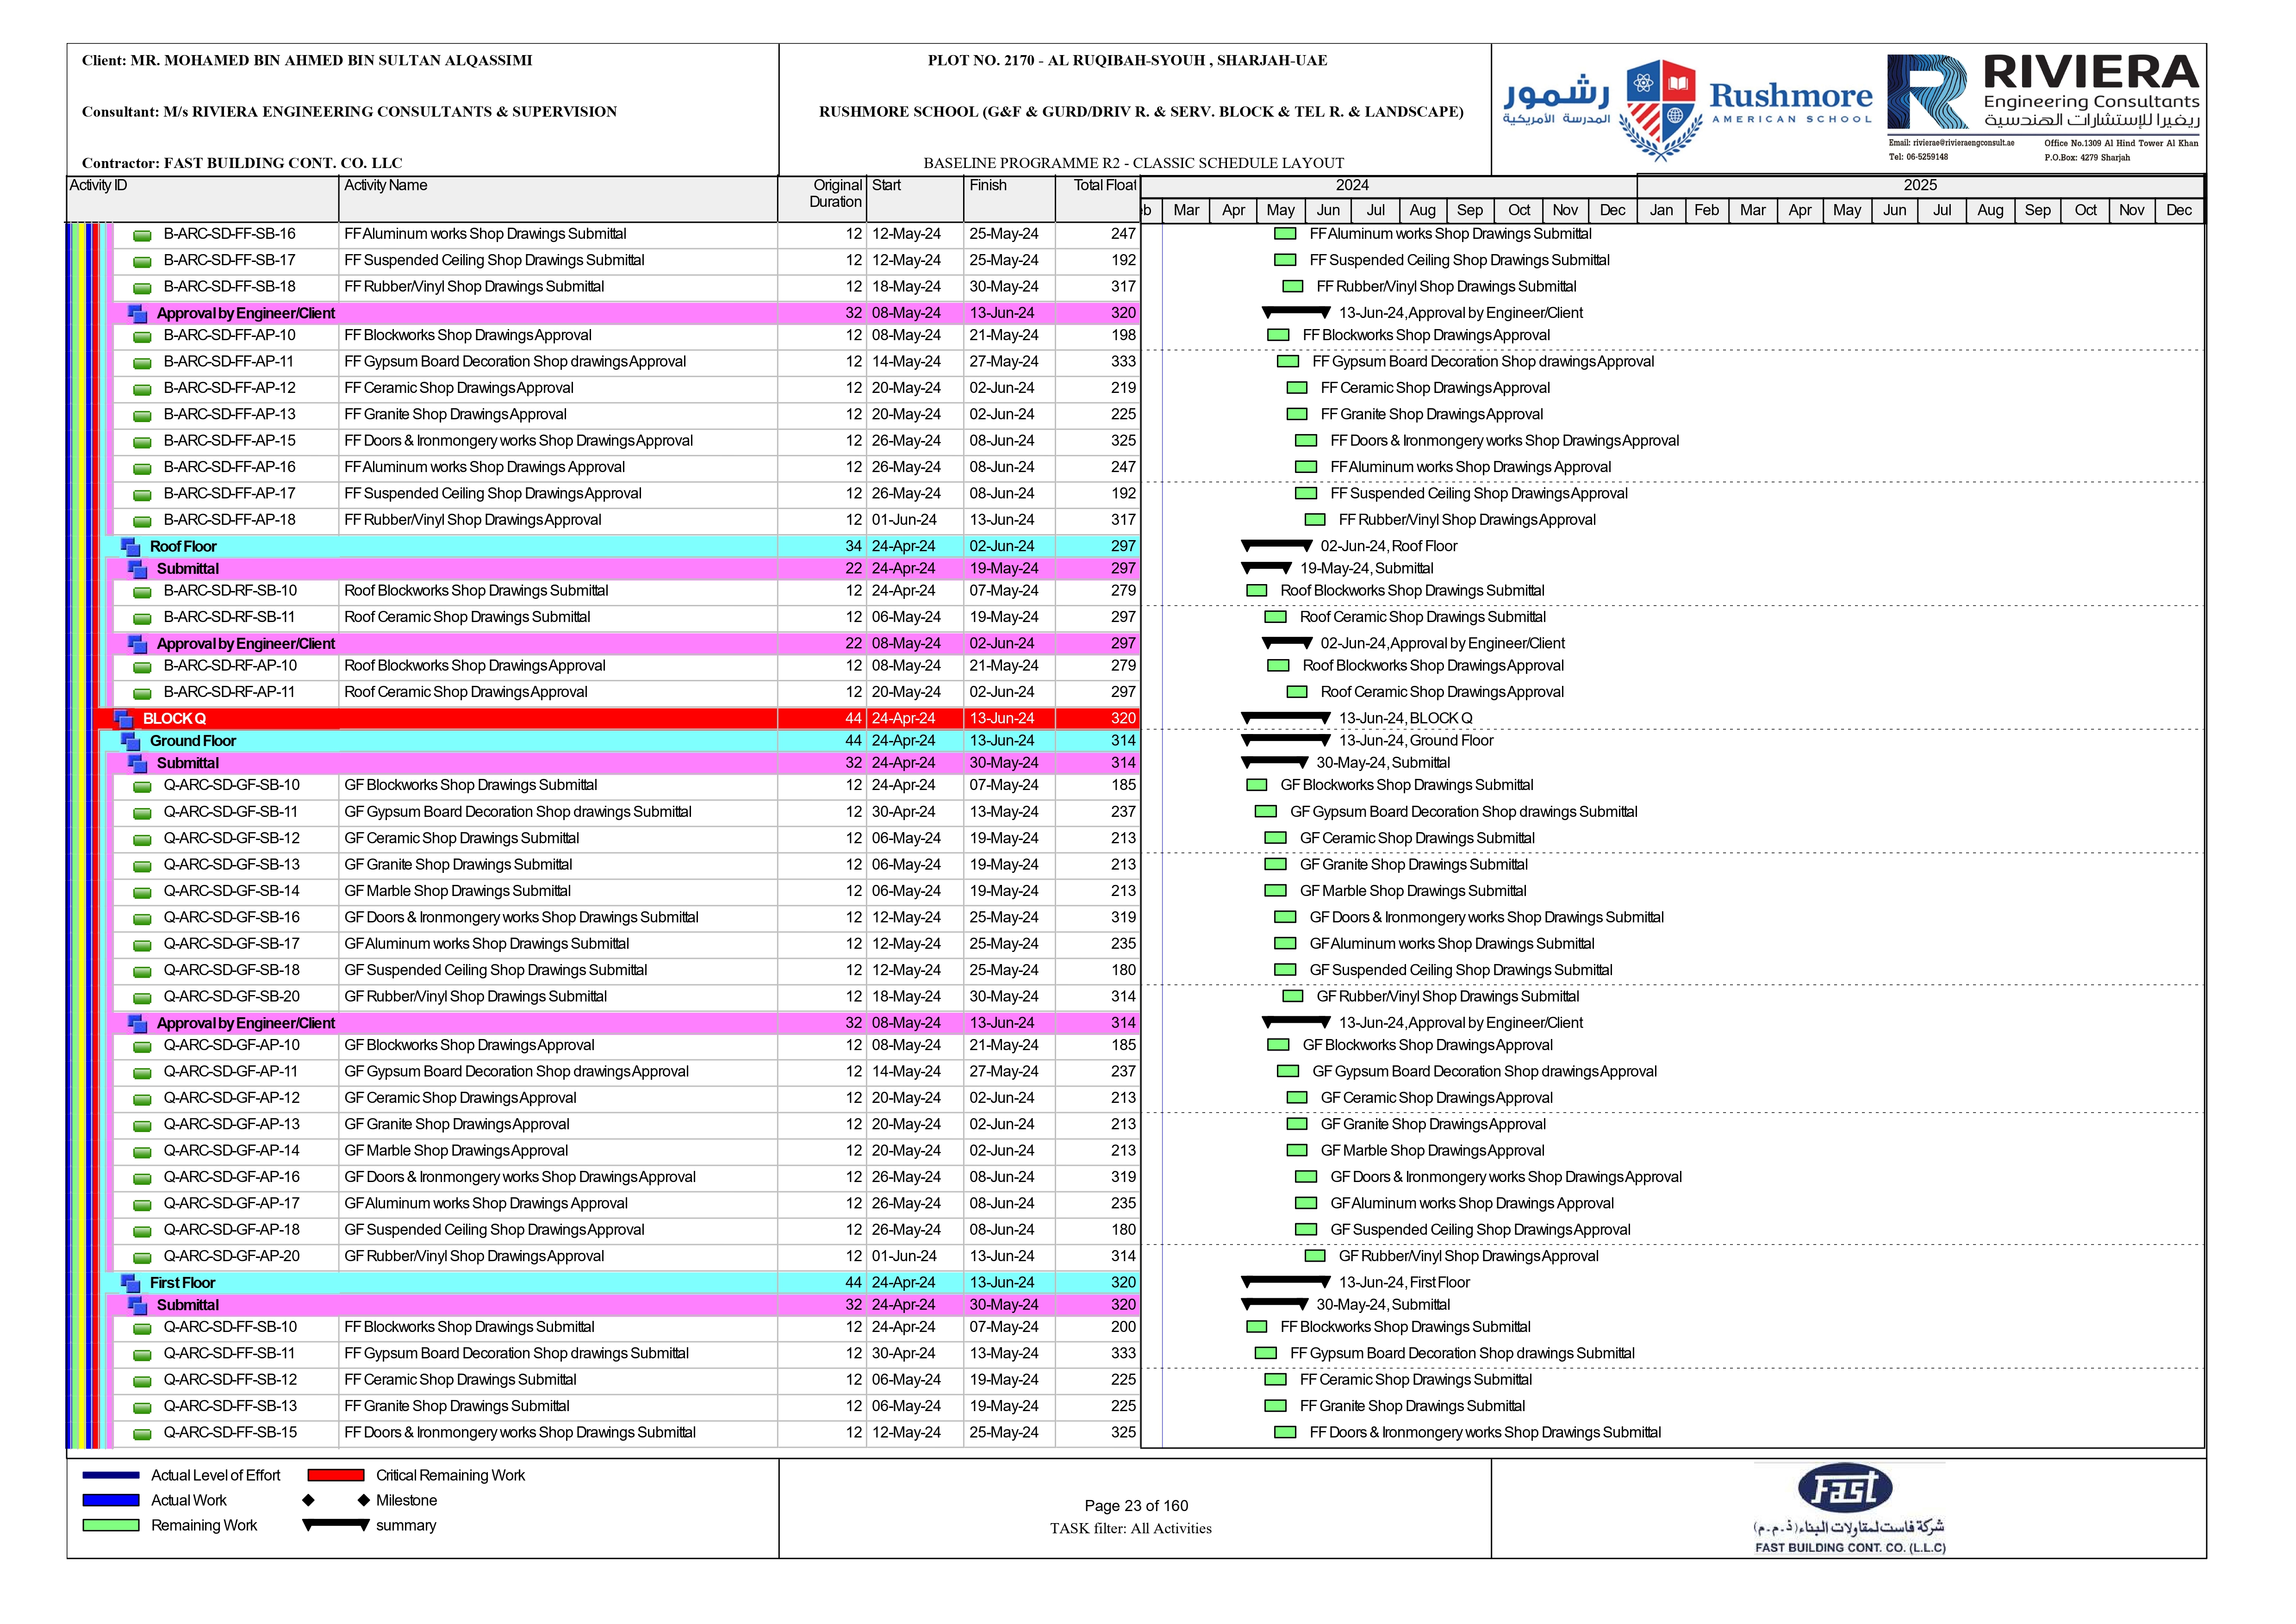Click the Milestone diamond symbol in legend
The width and height of the screenshot is (2296, 1624).
click(336, 1500)
